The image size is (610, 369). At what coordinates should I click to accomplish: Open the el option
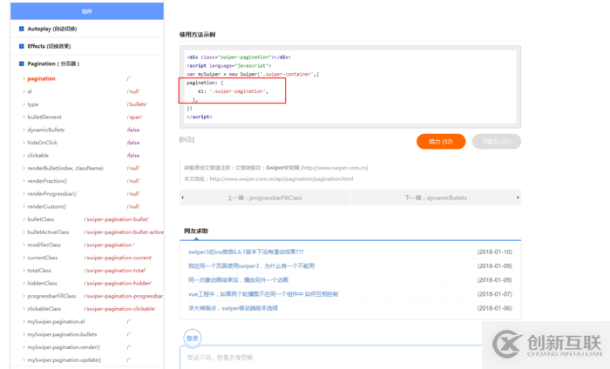(x=30, y=91)
